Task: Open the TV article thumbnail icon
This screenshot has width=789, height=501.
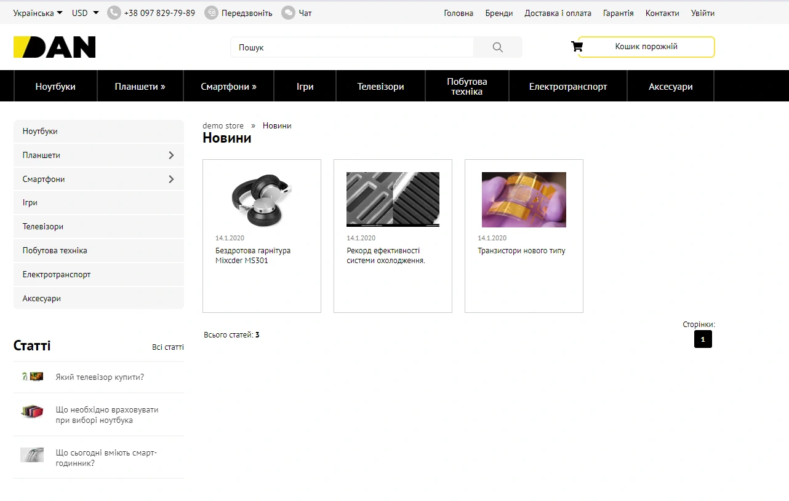Action: click(x=32, y=377)
